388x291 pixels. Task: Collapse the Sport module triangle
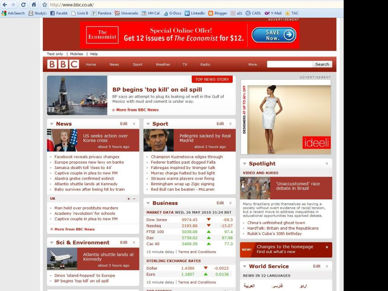148,124
